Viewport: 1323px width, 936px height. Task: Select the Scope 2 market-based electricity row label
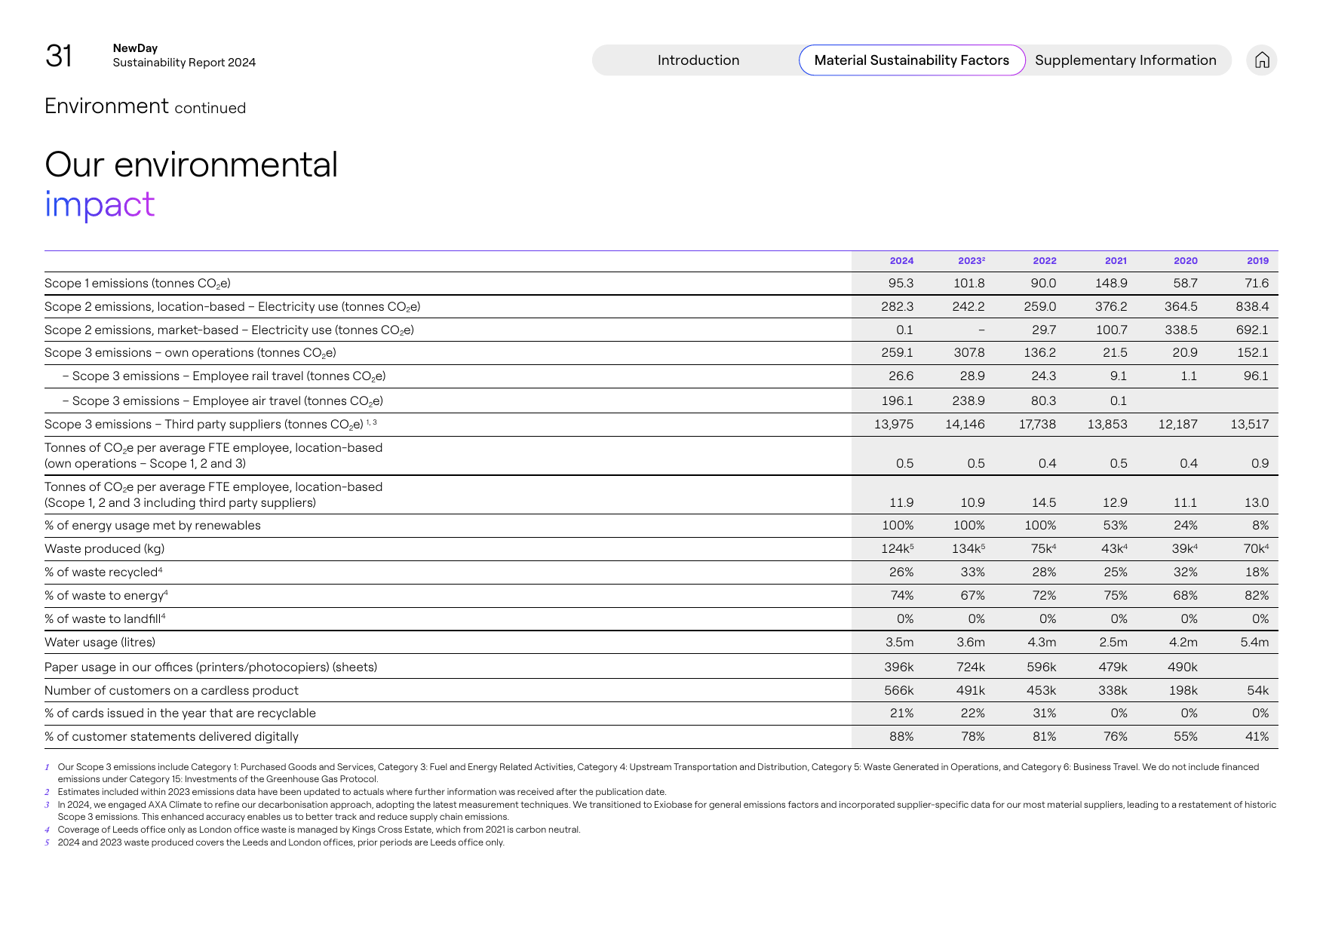tap(229, 330)
